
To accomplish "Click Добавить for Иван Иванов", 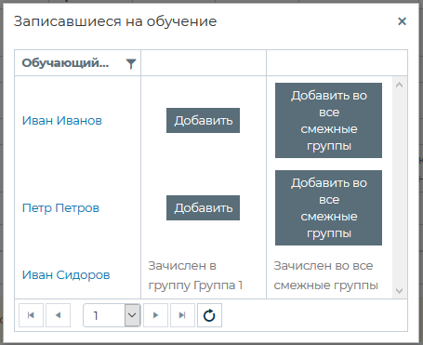I will click(203, 120).
